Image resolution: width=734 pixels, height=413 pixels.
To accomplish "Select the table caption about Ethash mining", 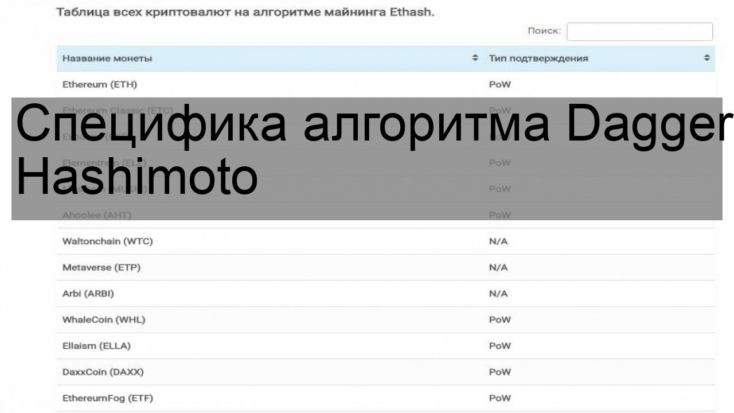I will (245, 12).
